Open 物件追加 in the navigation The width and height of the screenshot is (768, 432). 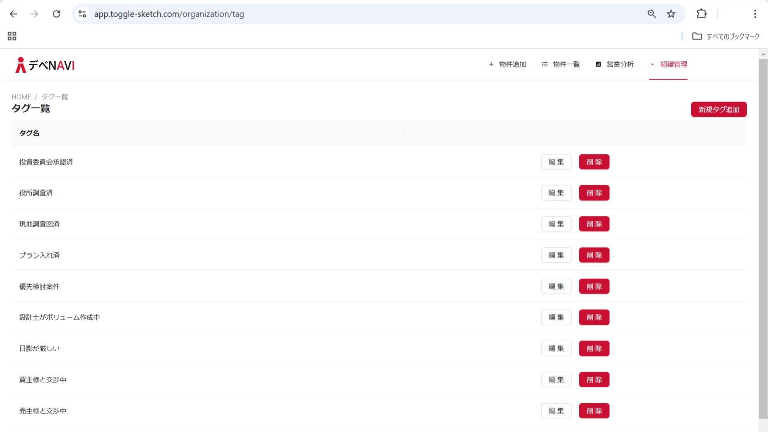click(507, 64)
